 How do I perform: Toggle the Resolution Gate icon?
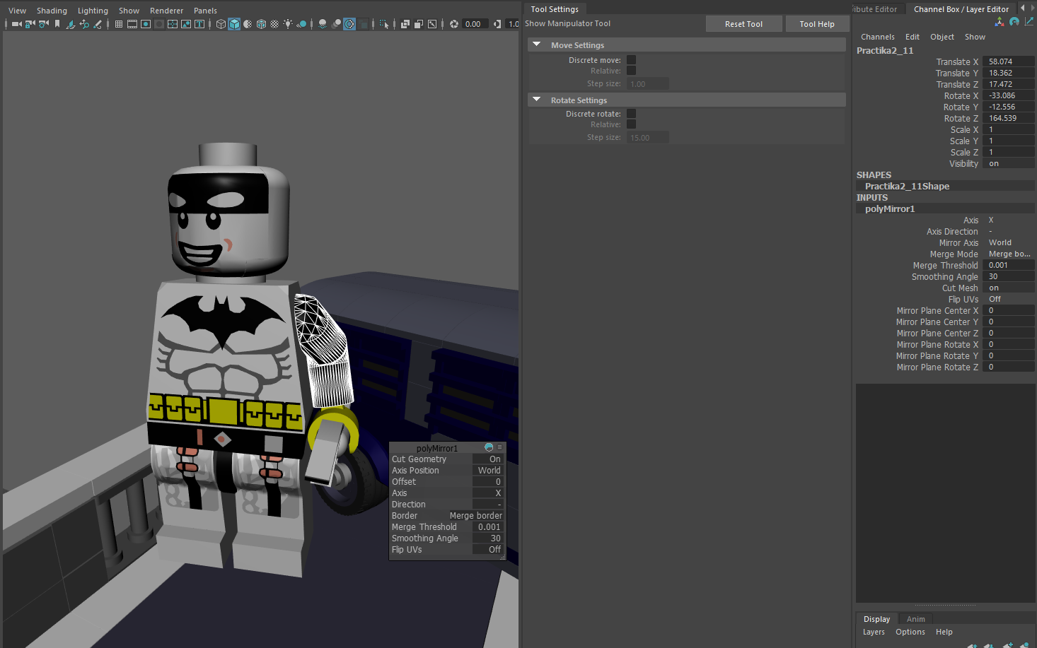[x=146, y=24]
